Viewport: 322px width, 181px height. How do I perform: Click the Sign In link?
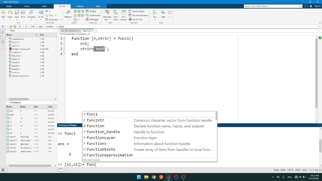(x=318, y=6)
